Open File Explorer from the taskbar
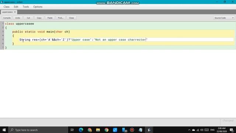Image resolution: width=236 pixels, height=133 pixels. click(98, 130)
